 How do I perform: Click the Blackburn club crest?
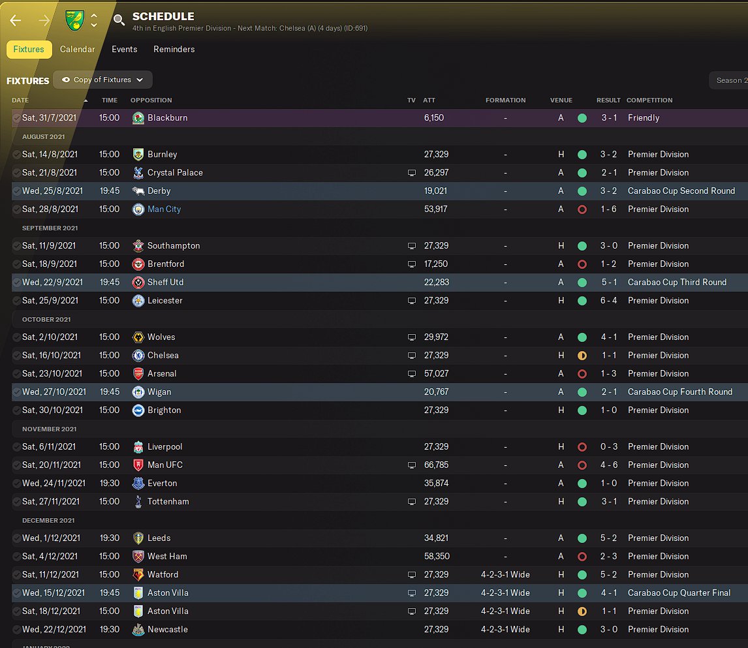coord(138,117)
